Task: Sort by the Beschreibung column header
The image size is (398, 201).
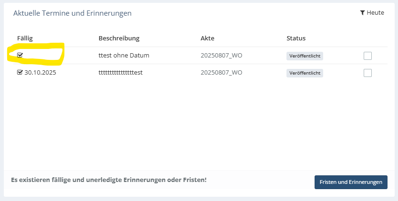Action: [x=119, y=38]
